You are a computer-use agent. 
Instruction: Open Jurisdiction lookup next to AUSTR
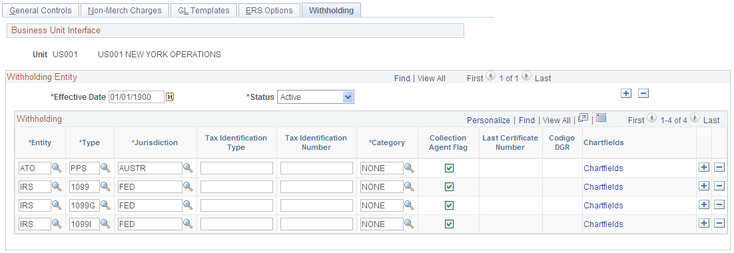(x=188, y=168)
